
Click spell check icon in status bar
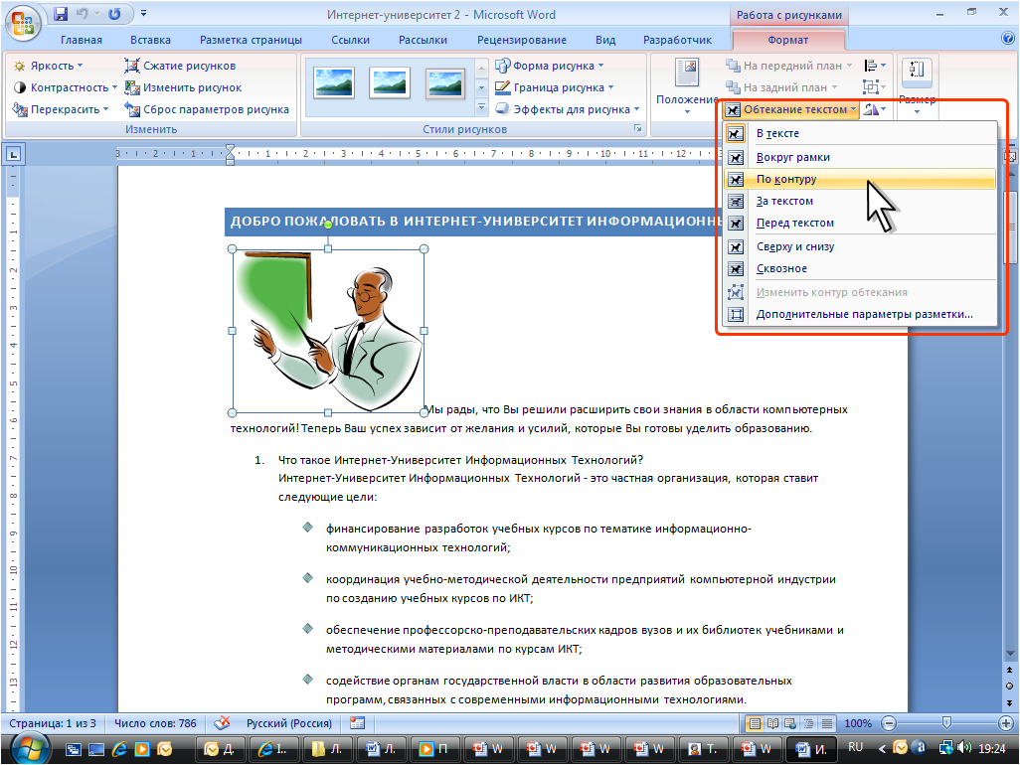pyautogui.click(x=223, y=723)
